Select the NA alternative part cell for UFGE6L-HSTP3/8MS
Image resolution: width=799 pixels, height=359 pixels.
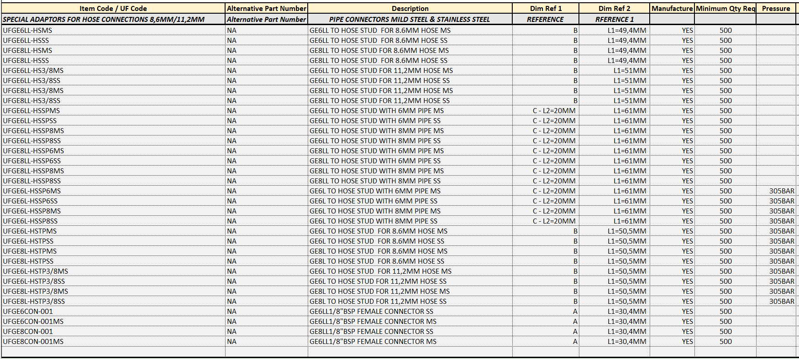(232, 271)
